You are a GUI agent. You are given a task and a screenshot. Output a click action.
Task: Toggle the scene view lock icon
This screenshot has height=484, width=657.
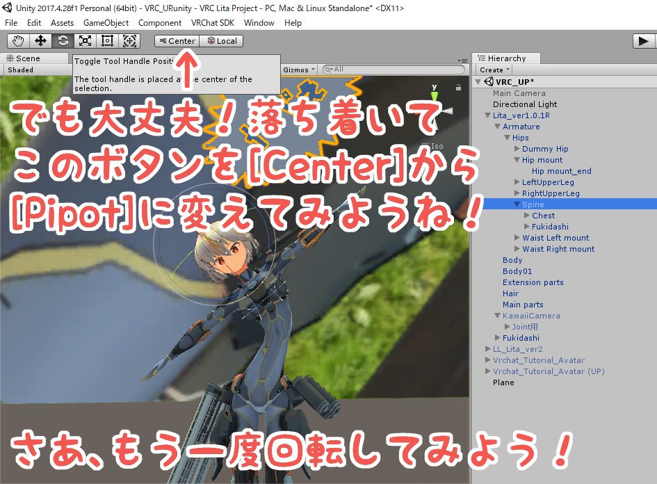pos(458,88)
